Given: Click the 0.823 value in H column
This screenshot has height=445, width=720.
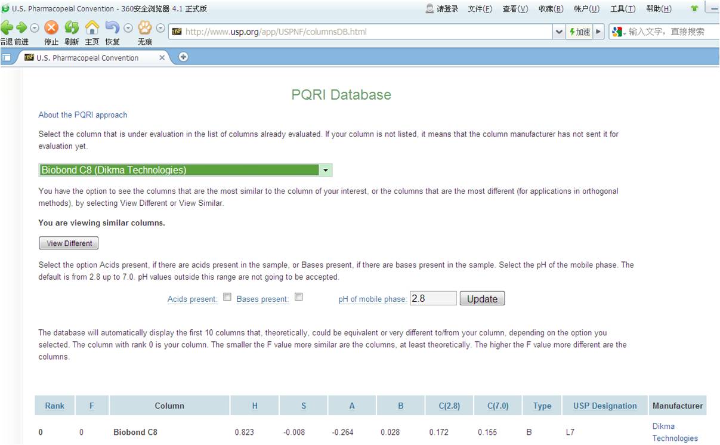Looking at the screenshot, I should click(245, 432).
